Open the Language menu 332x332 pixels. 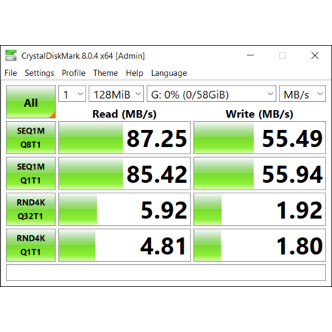(x=169, y=73)
